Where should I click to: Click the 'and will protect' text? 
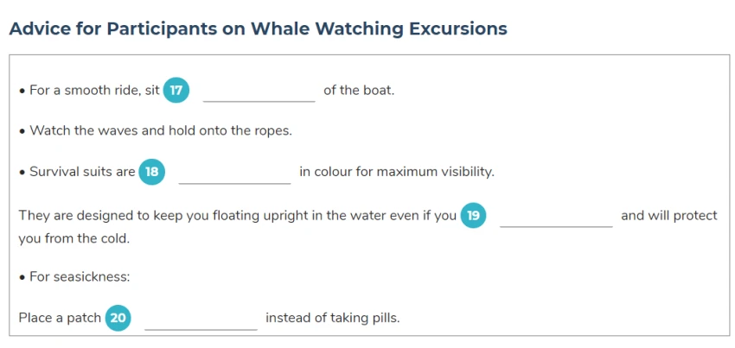point(669,216)
